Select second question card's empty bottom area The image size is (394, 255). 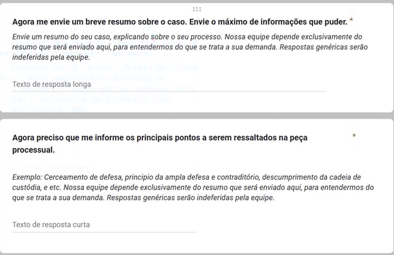197,243
